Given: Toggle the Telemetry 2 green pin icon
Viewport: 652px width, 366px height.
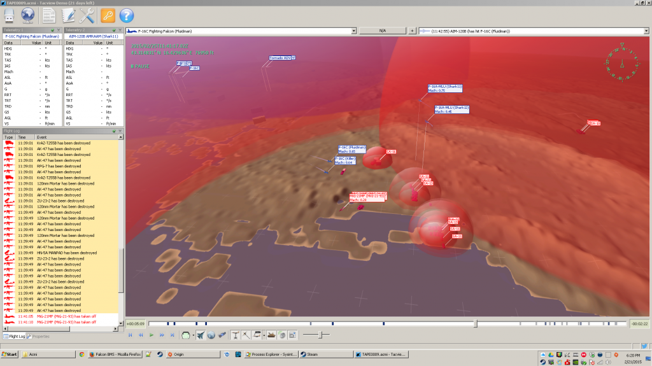Looking at the screenshot, I should tap(114, 30).
